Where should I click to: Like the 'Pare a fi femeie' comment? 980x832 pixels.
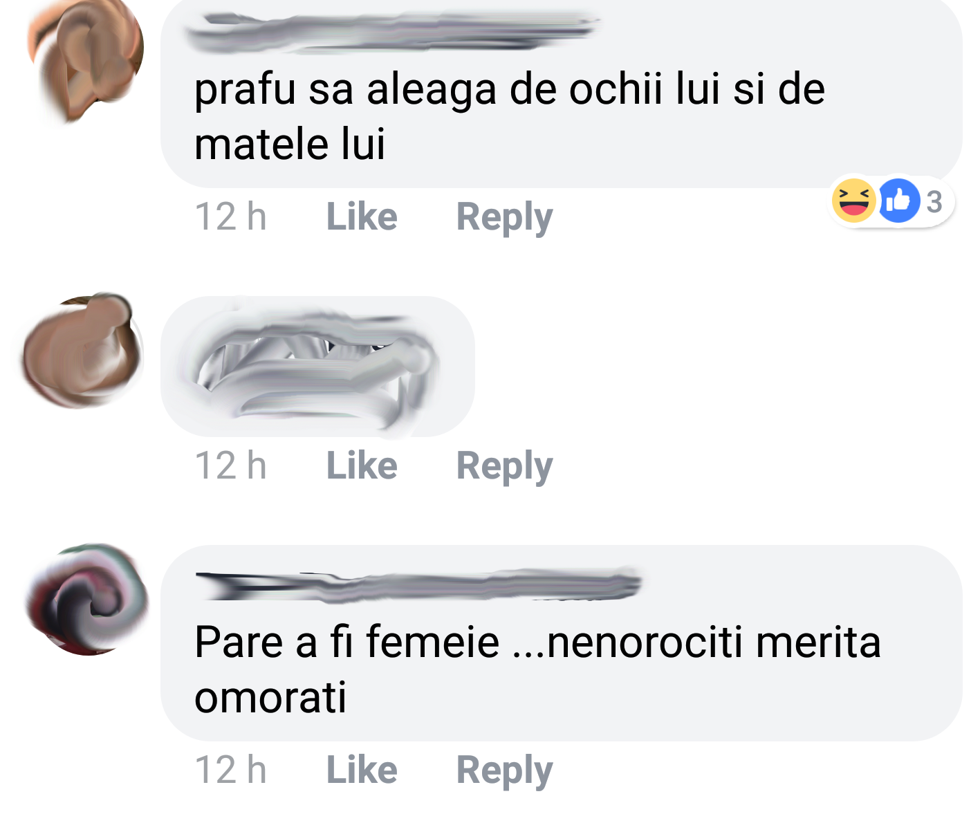pyautogui.click(x=362, y=770)
